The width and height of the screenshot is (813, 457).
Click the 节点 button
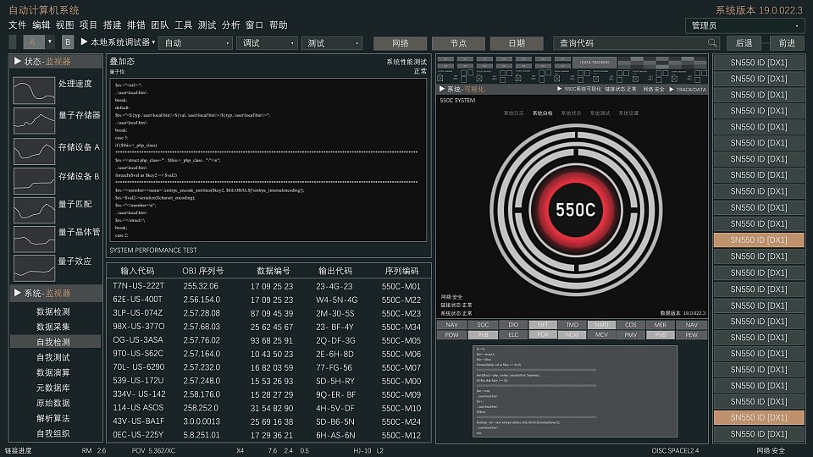point(458,43)
